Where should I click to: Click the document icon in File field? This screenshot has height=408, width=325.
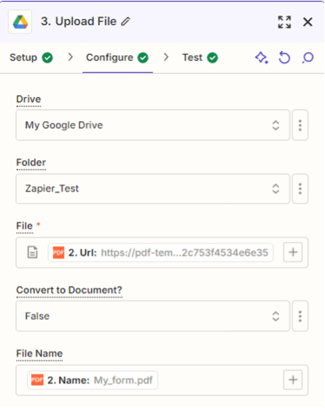[33, 253]
